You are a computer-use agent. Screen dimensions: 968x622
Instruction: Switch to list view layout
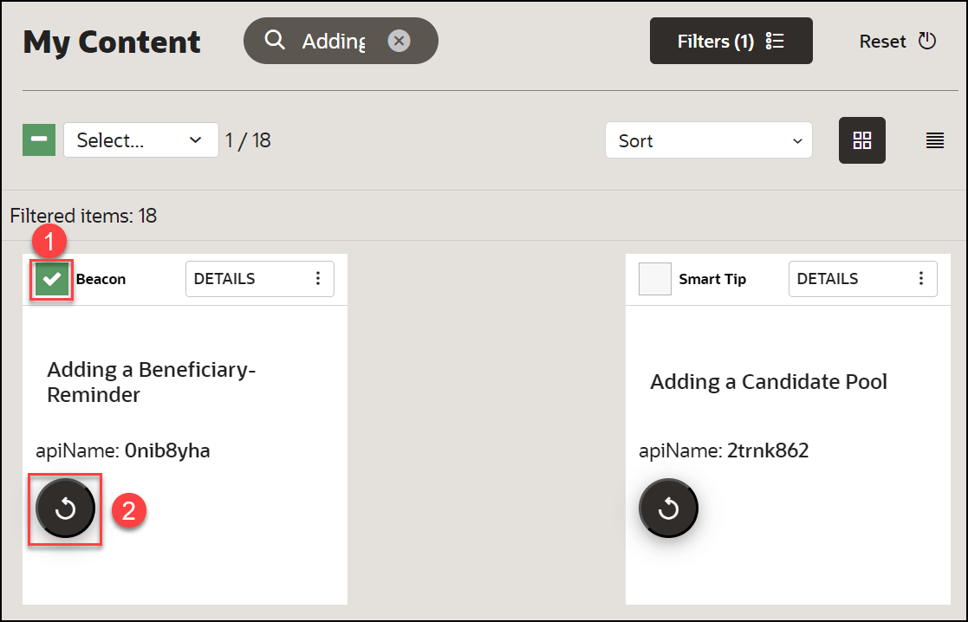coord(934,140)
